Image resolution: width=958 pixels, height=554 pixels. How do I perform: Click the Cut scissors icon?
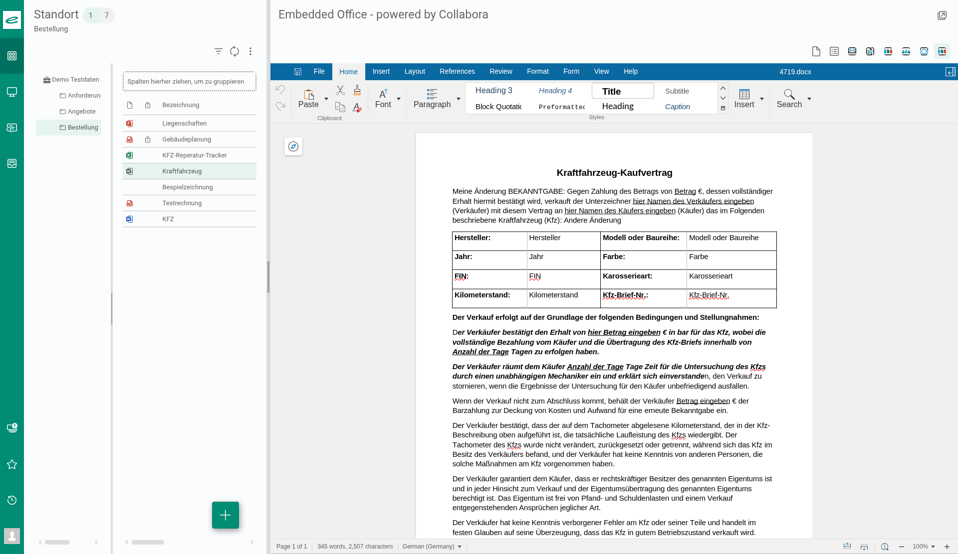[340, 90]
